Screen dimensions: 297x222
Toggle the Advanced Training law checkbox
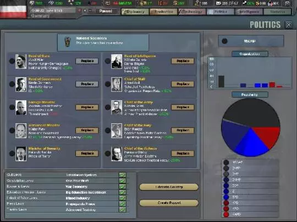coord(123,209)
